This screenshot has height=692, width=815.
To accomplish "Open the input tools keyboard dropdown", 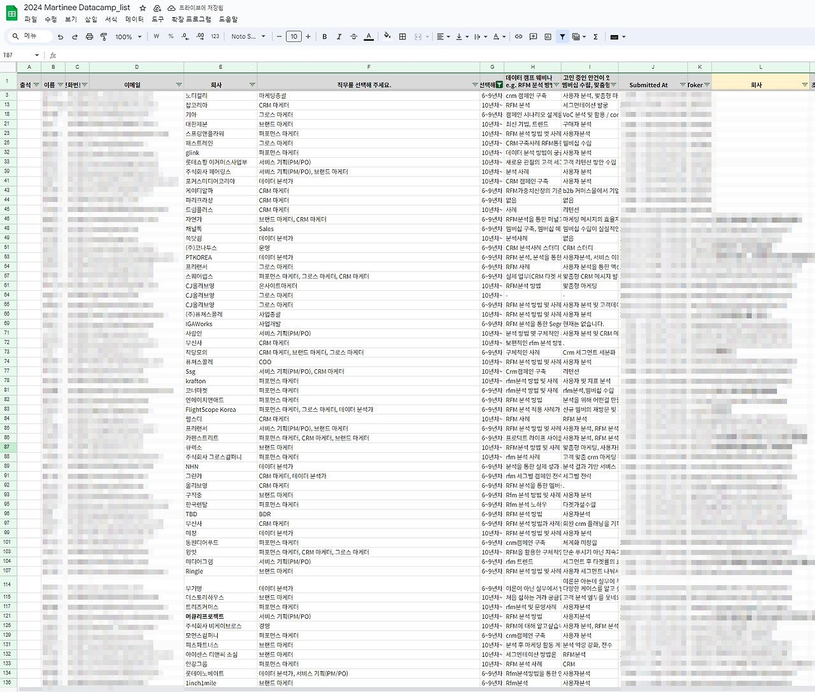I will (x=618, y=37).
